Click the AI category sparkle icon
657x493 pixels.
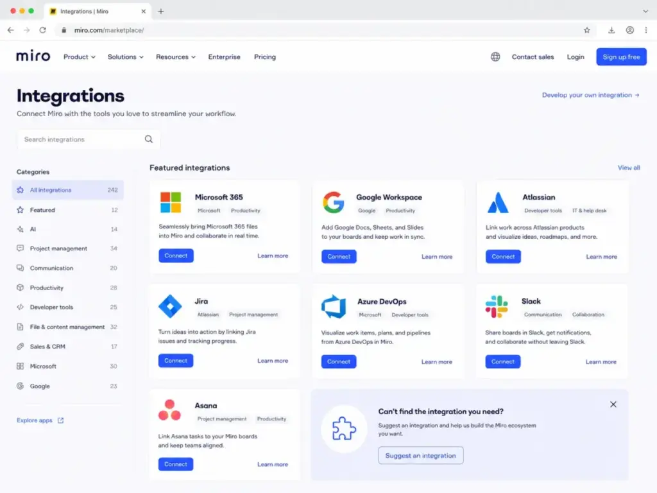pos(20,229)
